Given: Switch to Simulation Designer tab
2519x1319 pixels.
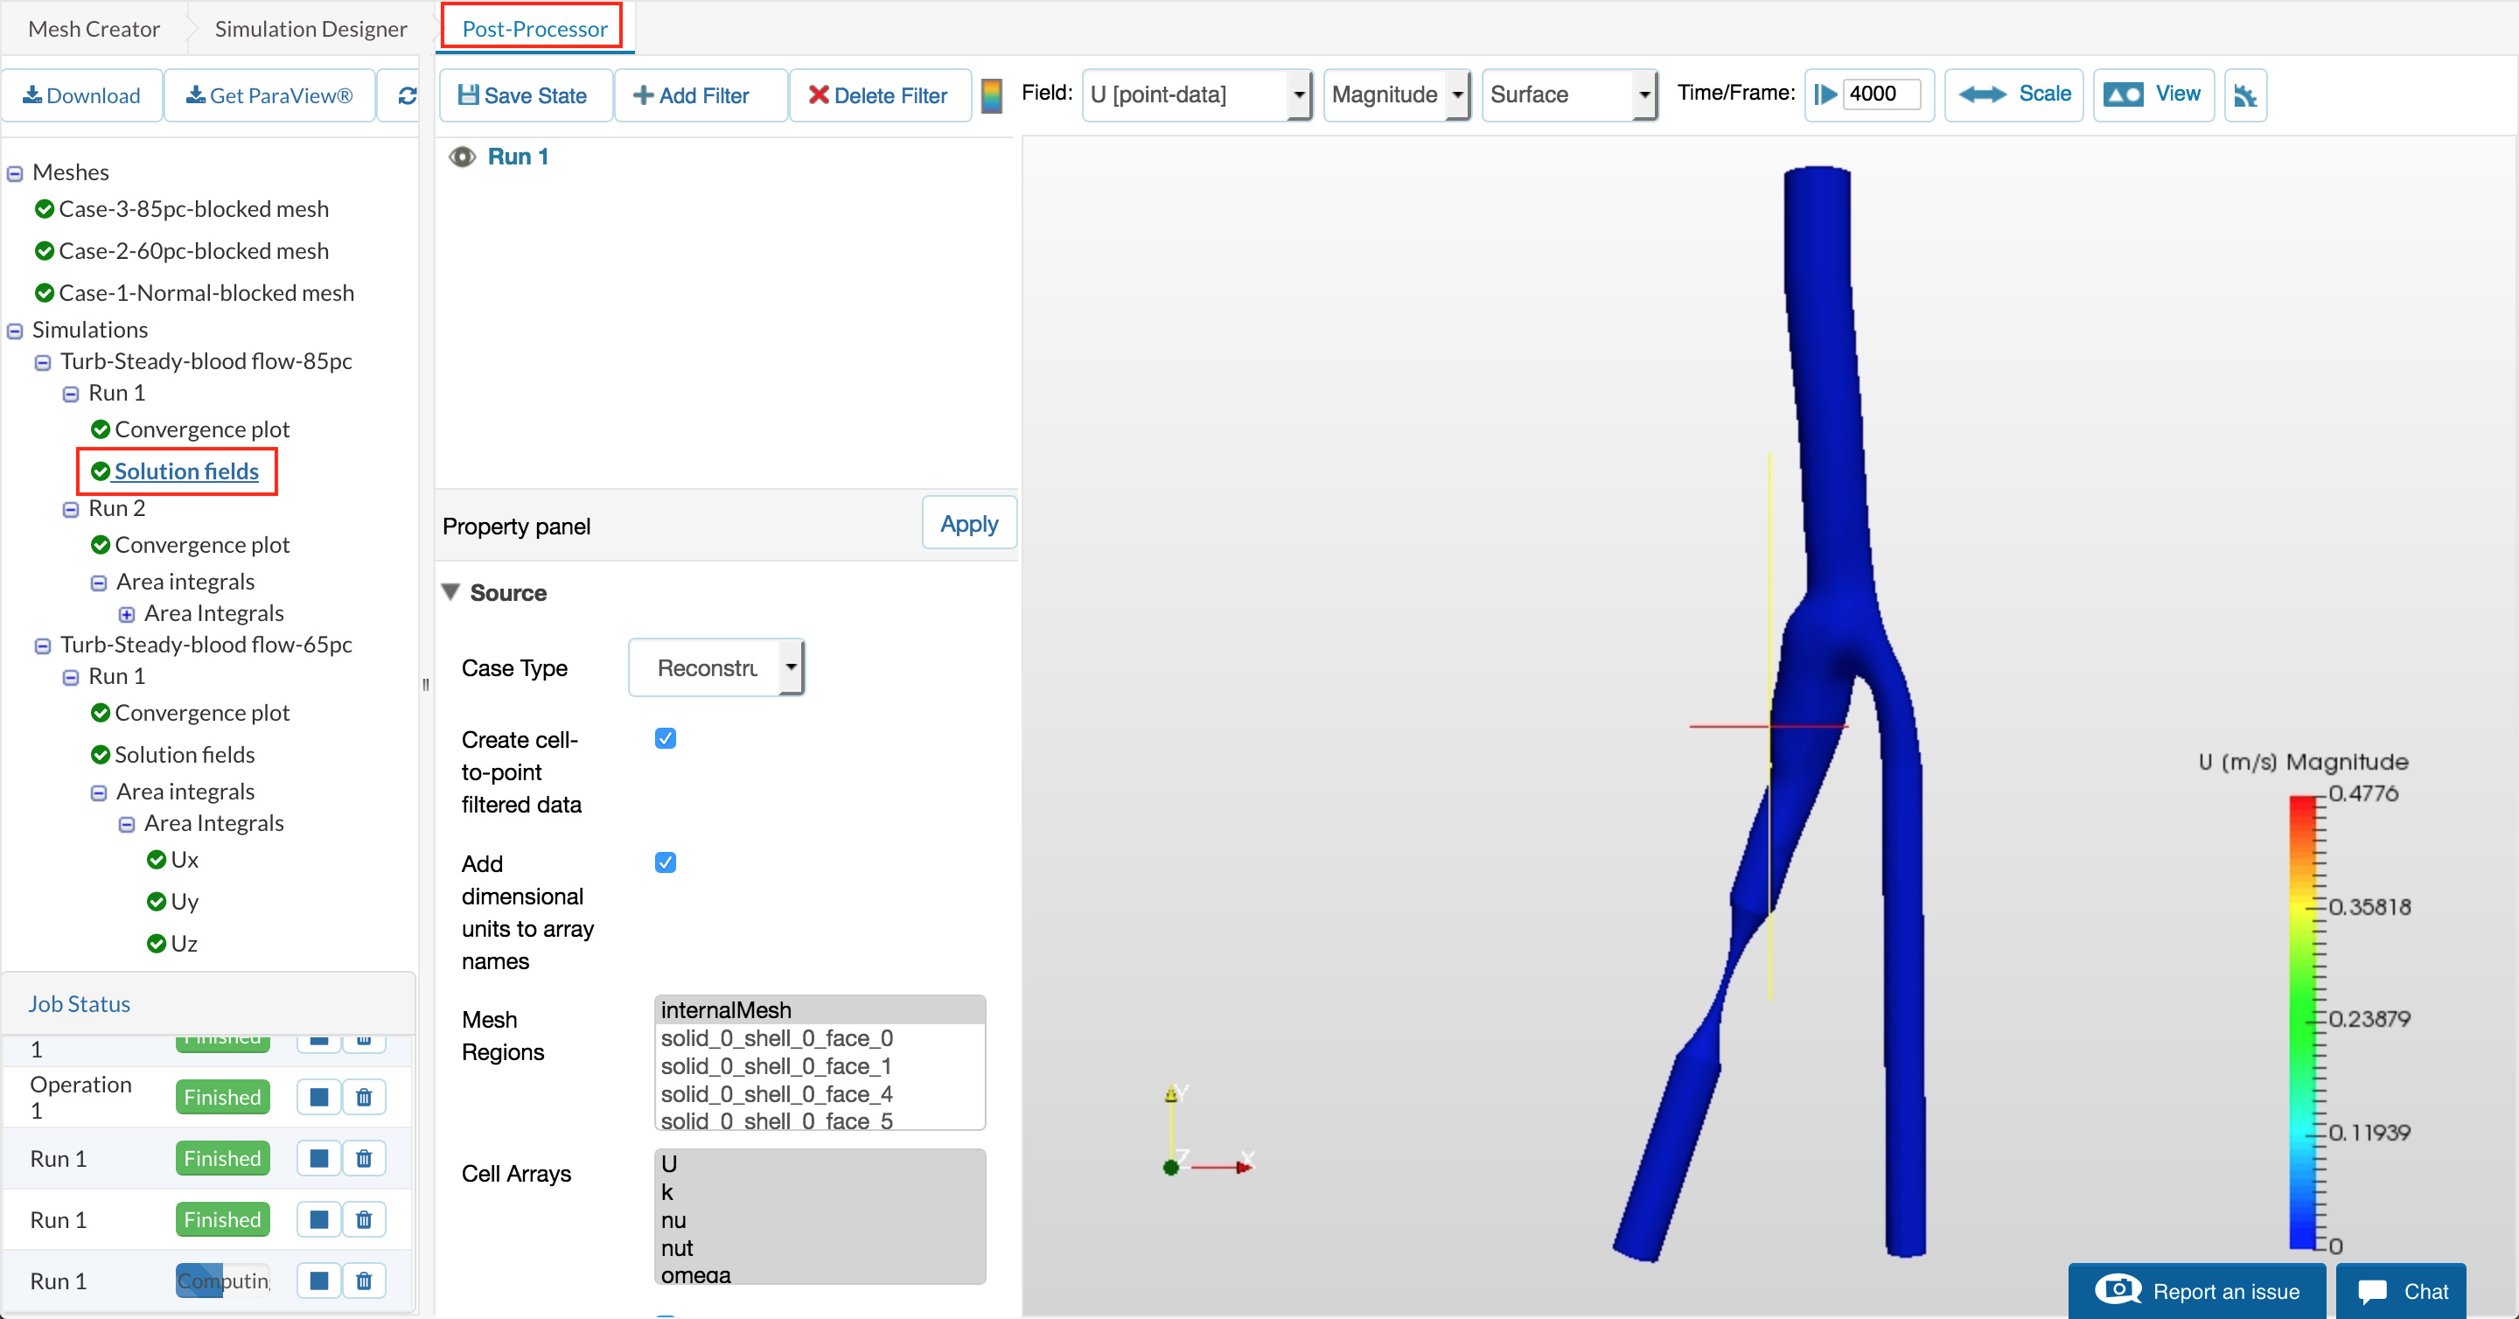Looking at the screenshot, I should [310, 28].
